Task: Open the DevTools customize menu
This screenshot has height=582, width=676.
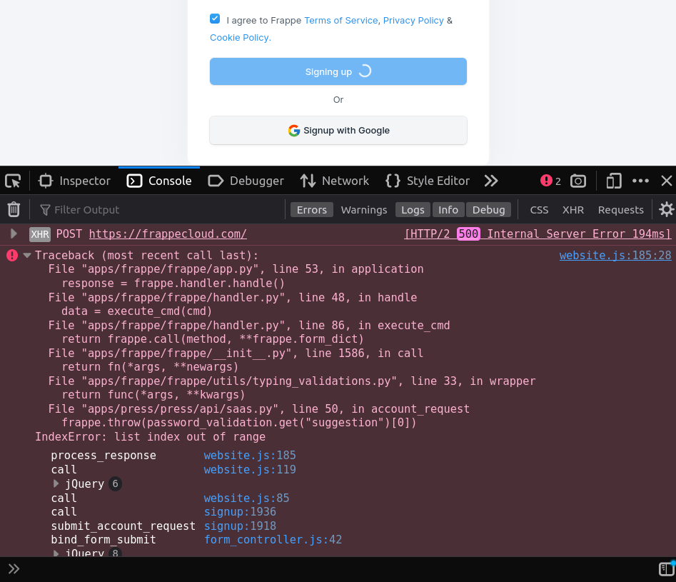Action: [x=640, y=181]
